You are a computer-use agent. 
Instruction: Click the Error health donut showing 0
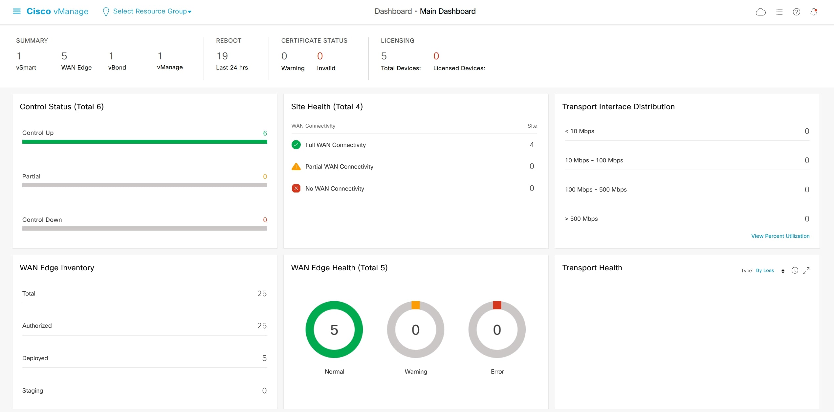(x=497, y=329)
